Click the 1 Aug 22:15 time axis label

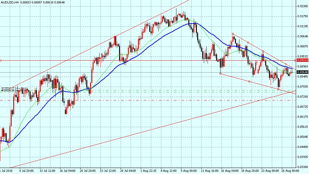pos(148,171)
